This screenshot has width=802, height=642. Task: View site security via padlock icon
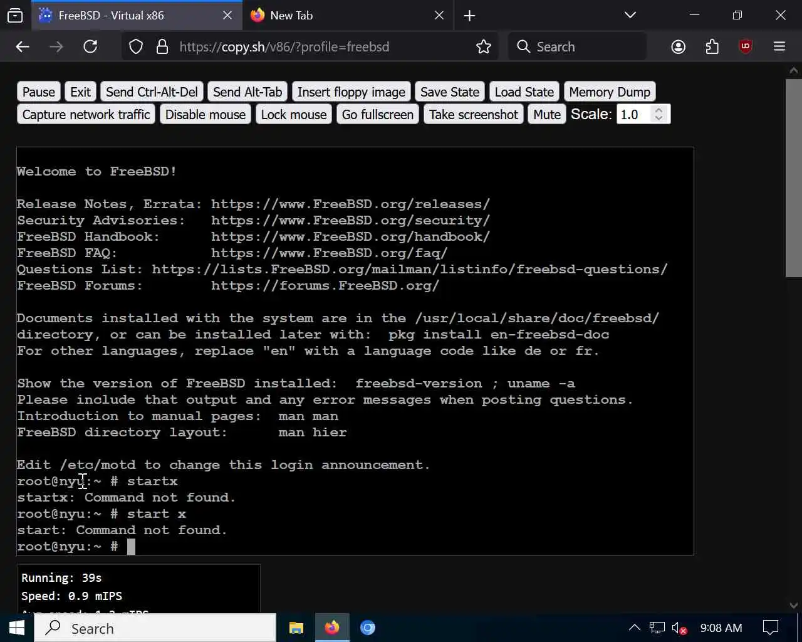pyautogui.click(x=162, y=47)
